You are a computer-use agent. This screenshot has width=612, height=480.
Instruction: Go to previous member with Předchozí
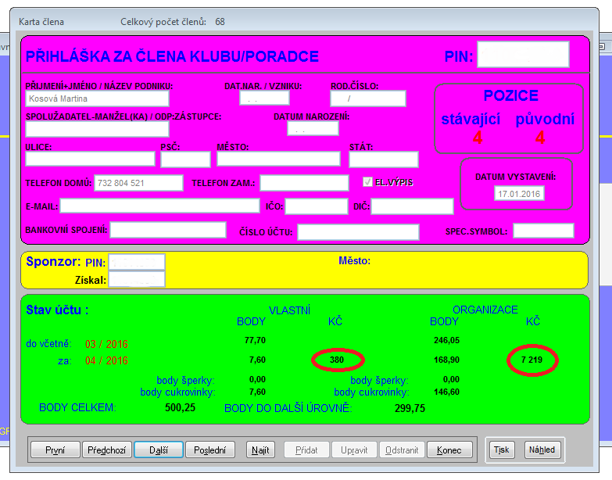(x=107, y=450)
